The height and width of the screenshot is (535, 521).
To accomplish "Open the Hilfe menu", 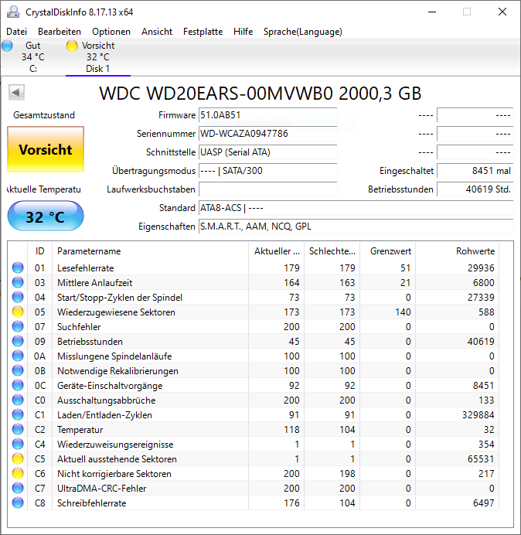I will click(243, 32).
